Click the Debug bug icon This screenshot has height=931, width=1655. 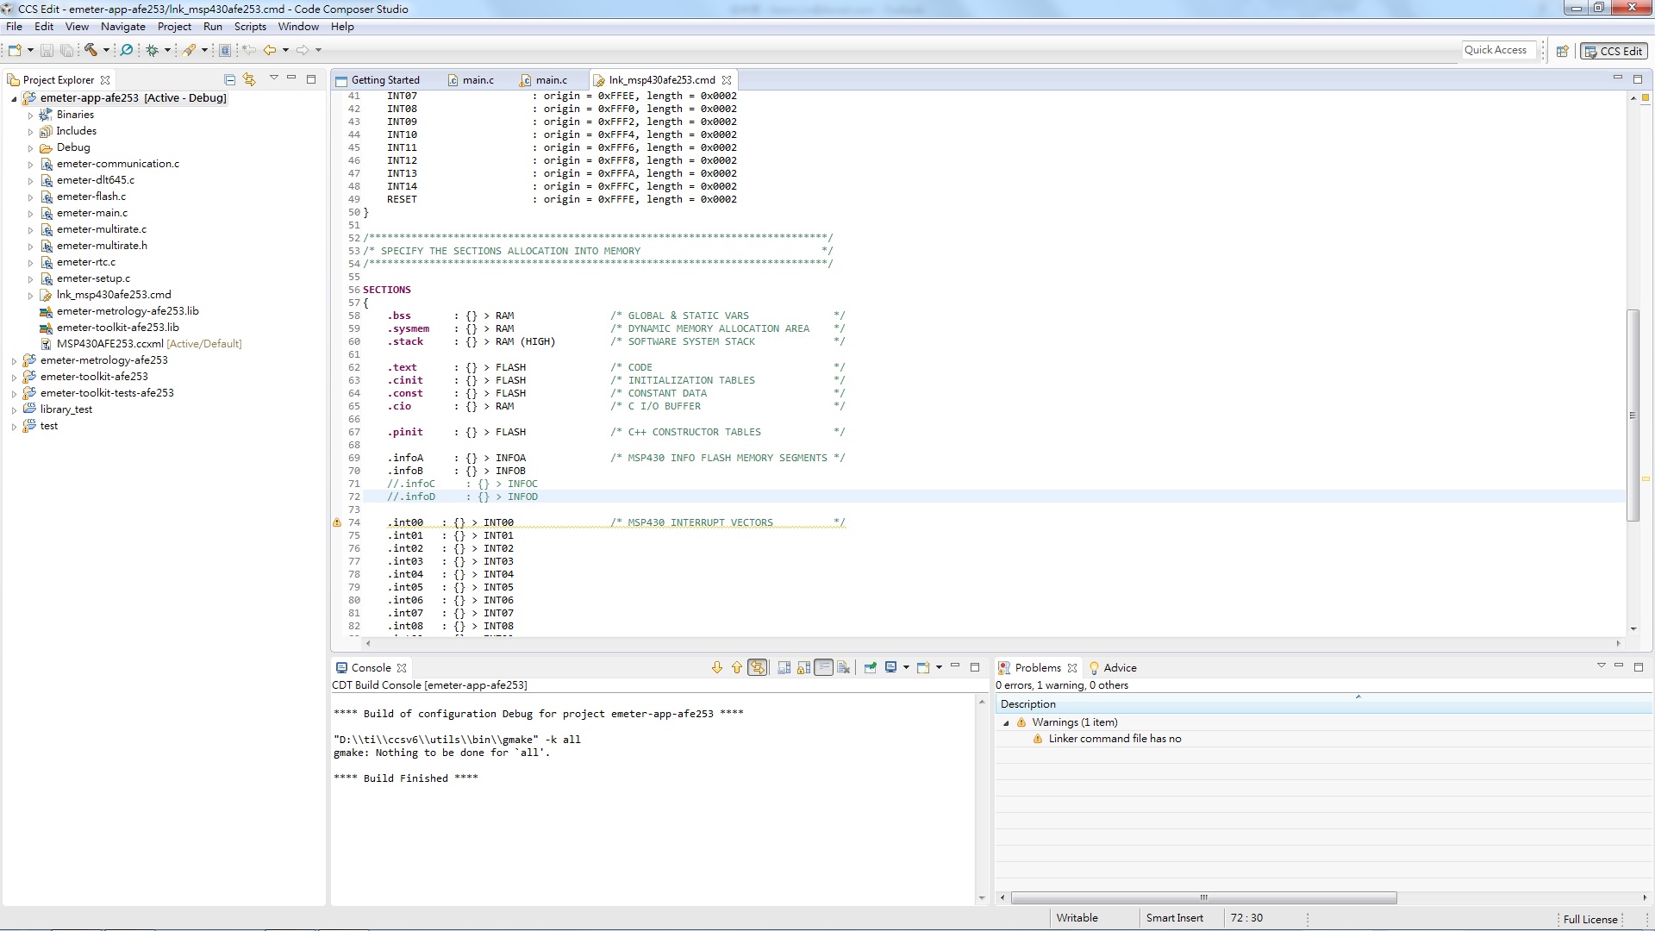[x=153, y=50]
